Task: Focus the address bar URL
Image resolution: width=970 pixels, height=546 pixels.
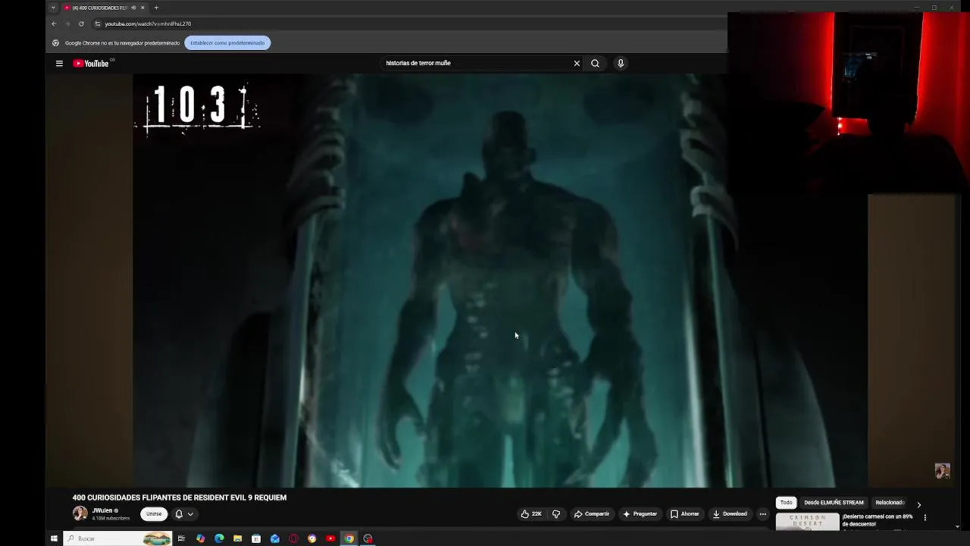Action: (x=148, y=24)
